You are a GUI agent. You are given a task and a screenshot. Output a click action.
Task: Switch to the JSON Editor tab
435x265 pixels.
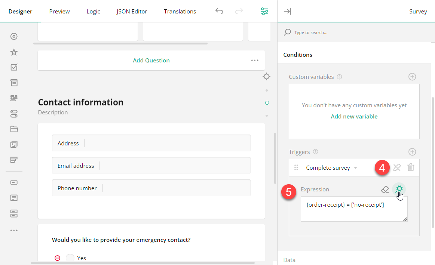(132, 11)
